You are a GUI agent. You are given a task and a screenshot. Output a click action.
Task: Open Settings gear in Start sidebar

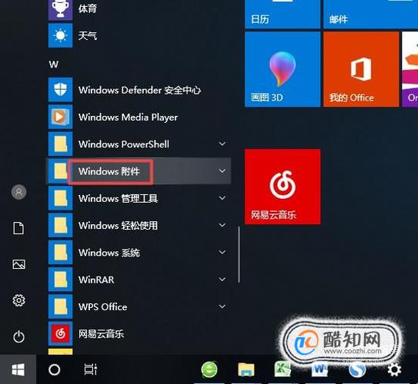click(x=18, y=300)
